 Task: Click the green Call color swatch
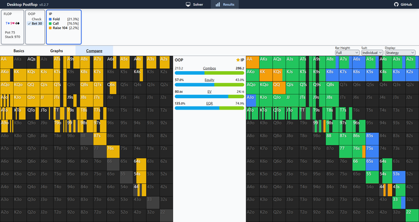(50, 23)
